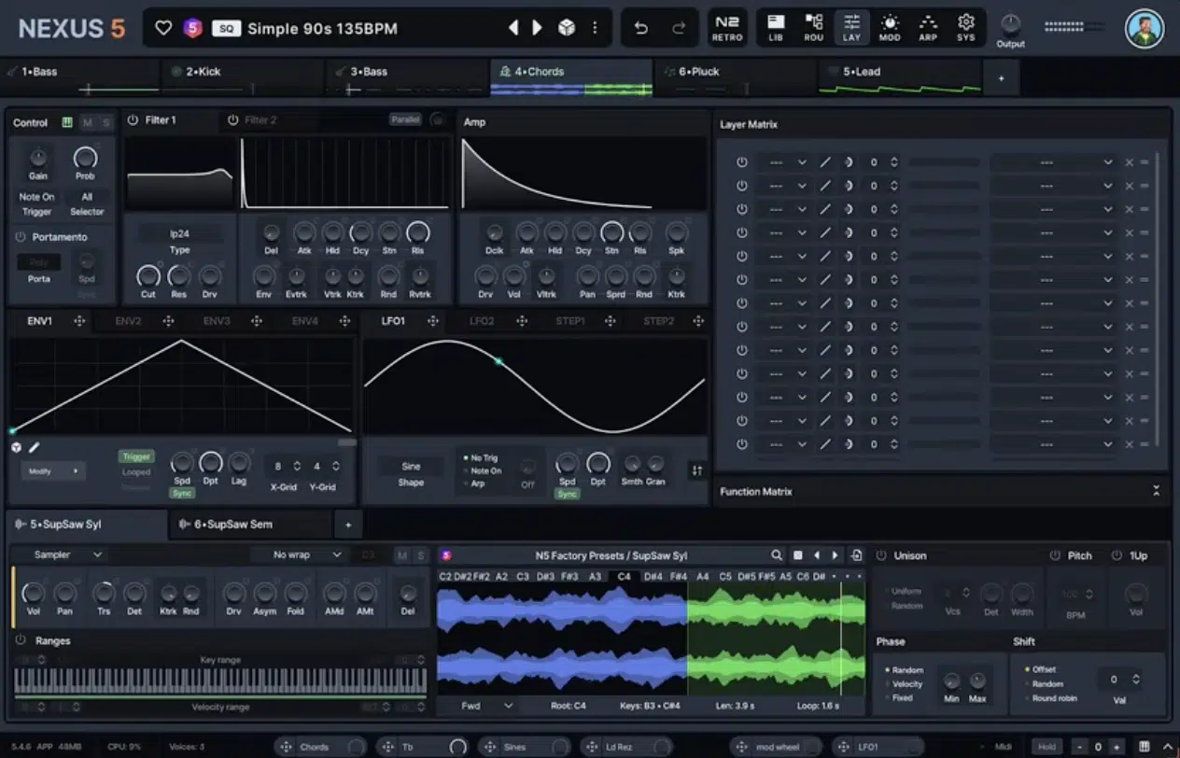Select the 6•Pluck layer tab
This screenshot has width=1180, height=758.
point(737,78)
